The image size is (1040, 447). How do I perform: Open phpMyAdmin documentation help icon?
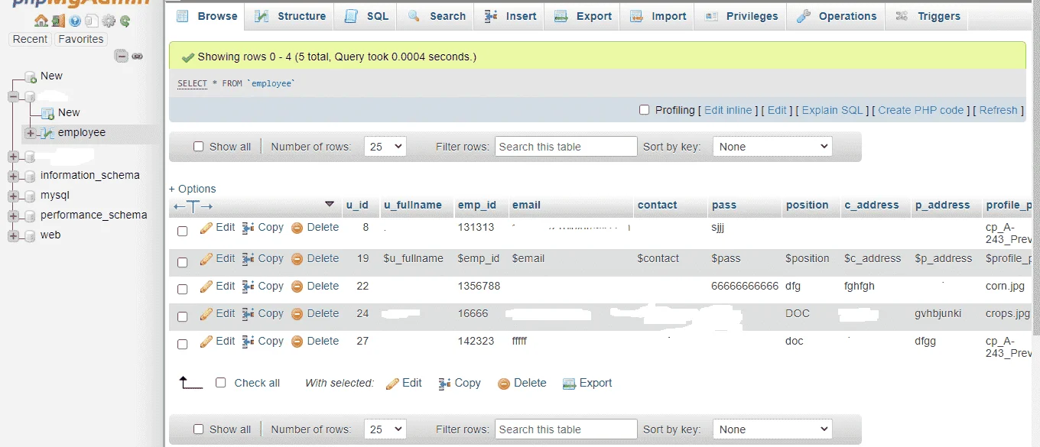(75, 21)
